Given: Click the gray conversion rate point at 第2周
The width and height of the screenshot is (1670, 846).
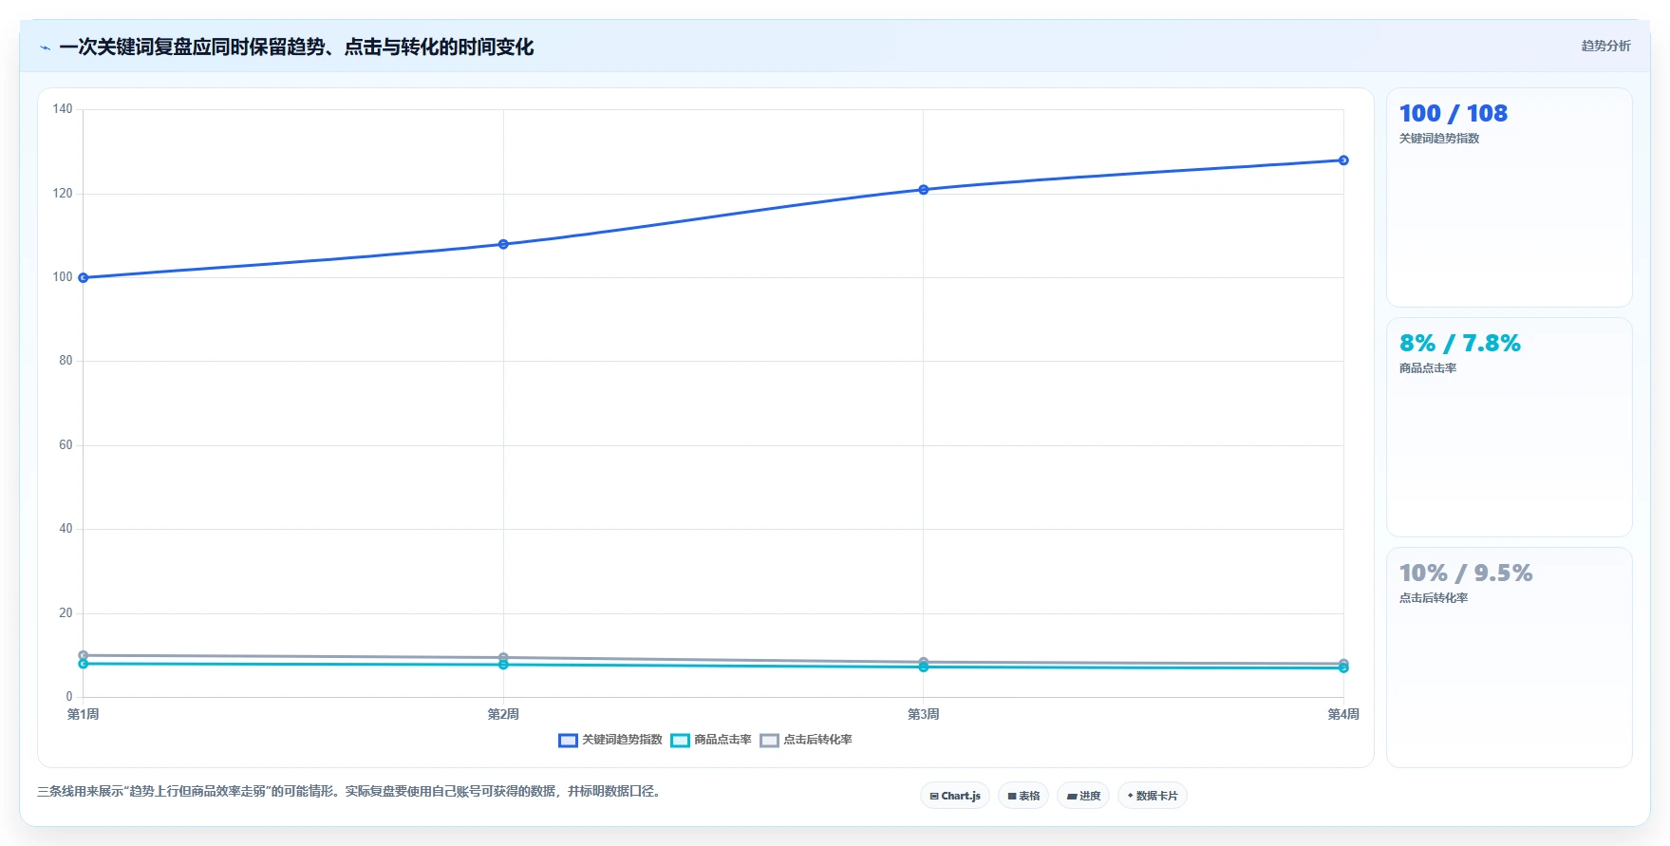Looking at the screenshot, I should click(503, 657).
